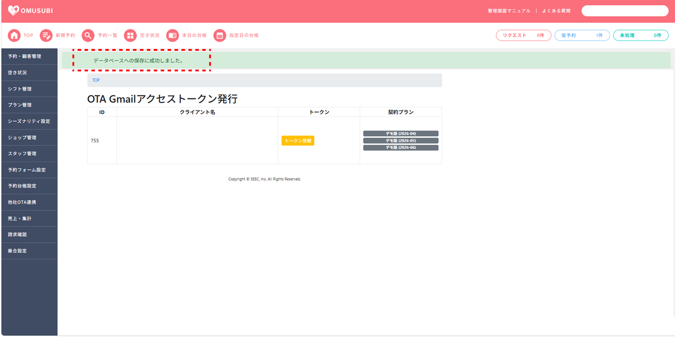Click the white field in header
This screenshot has width=675, height=337.
coord(625,11)
